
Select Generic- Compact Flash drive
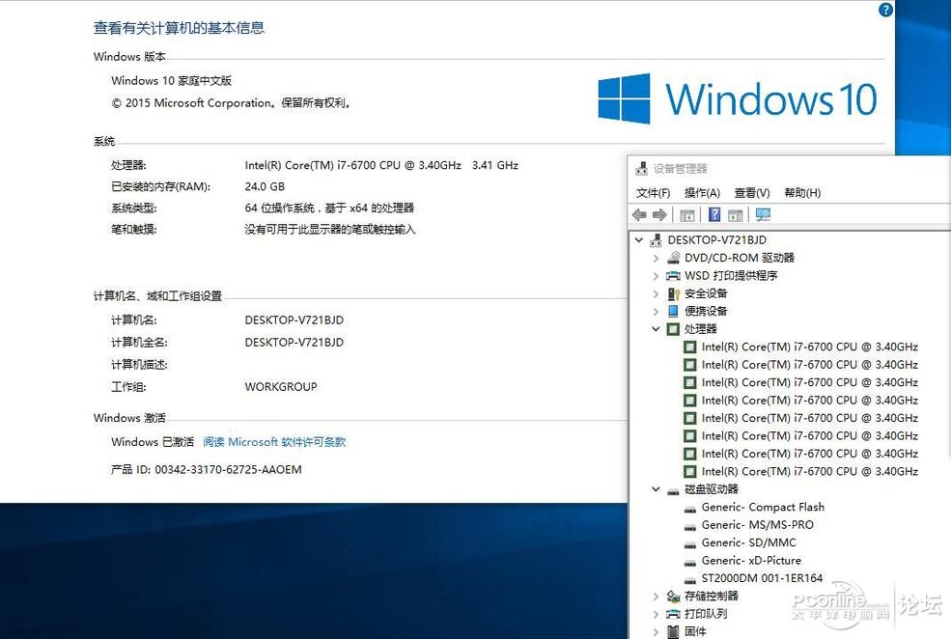pos(763,507)
